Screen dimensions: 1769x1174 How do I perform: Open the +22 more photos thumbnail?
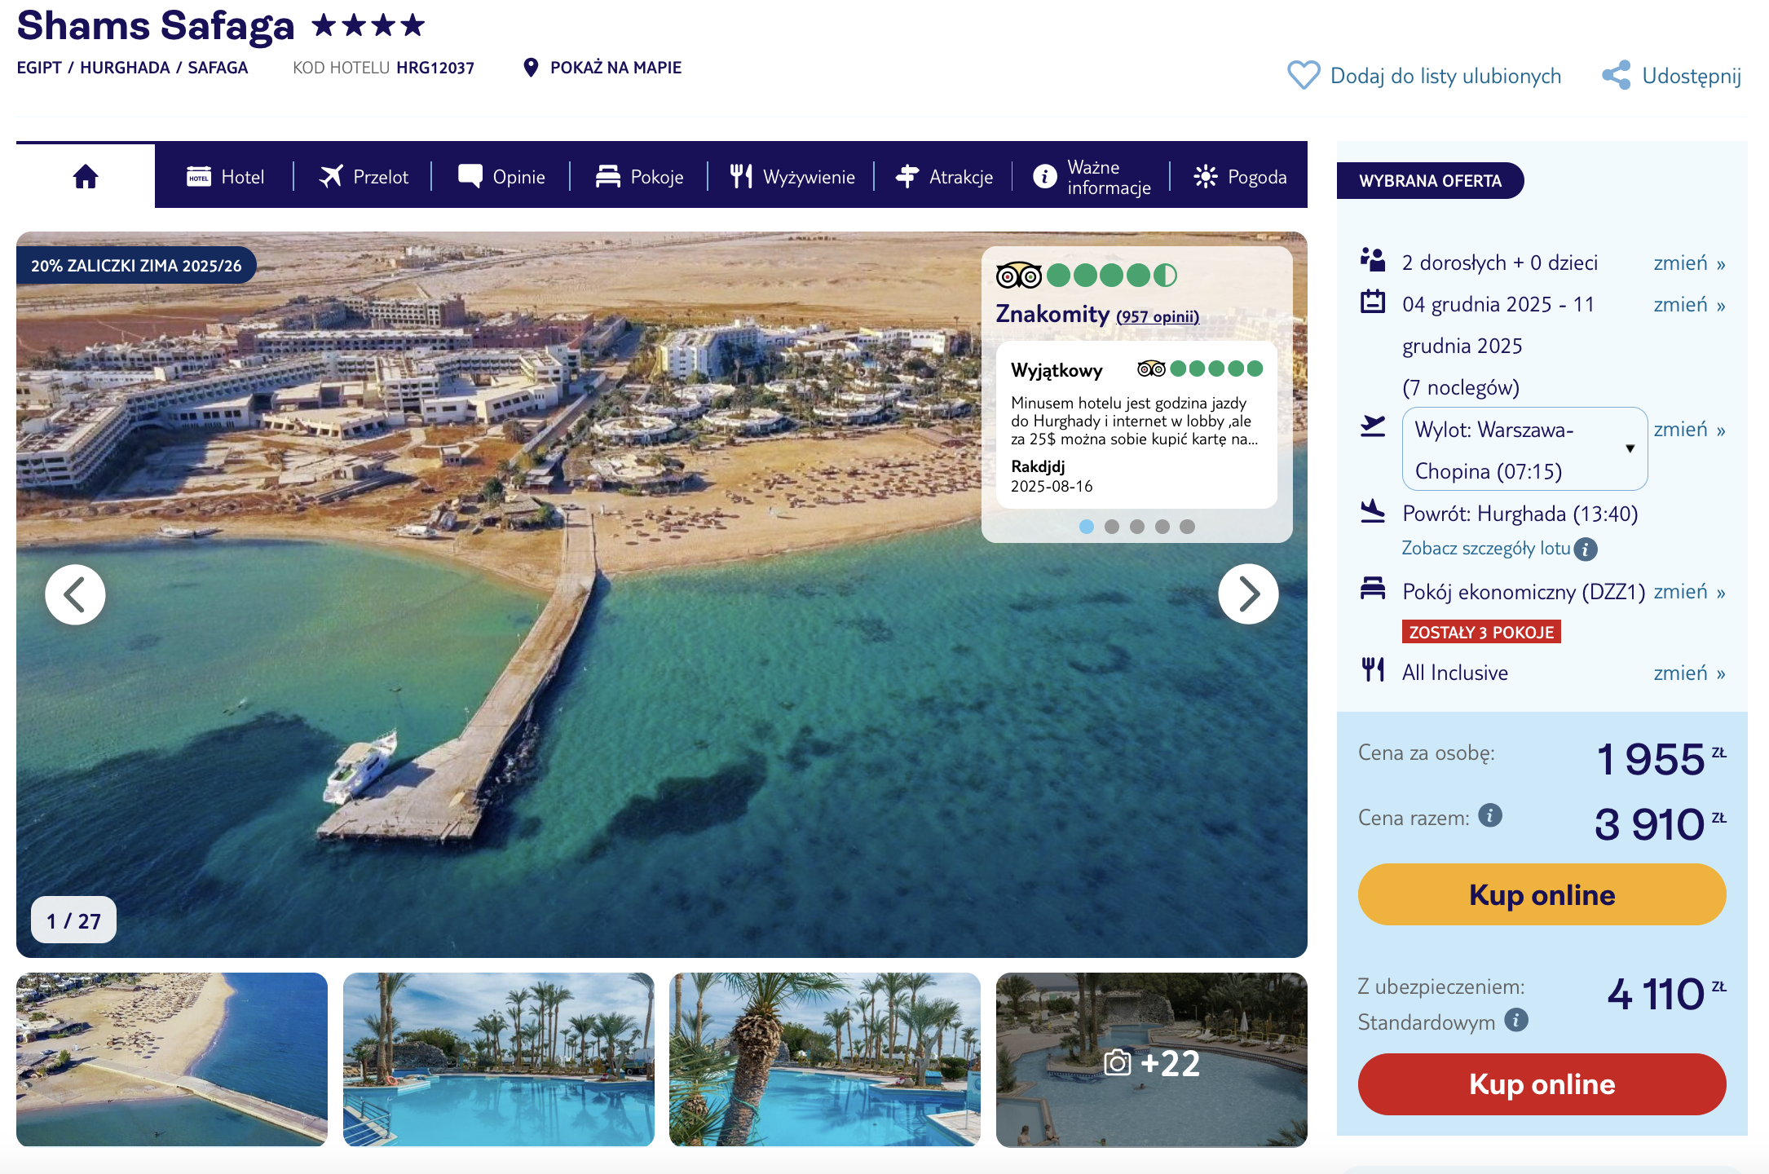tap(1151, 1061)
